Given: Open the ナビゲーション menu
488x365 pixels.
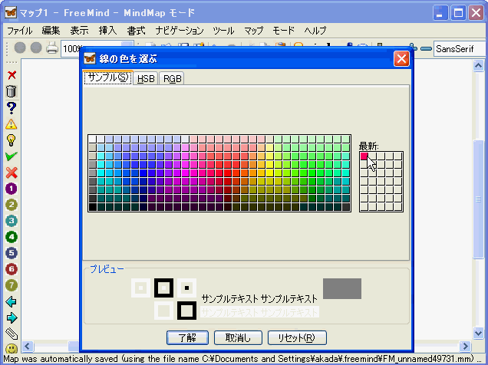Looking at the screenshot, I should pyautogui.click(x=179, y=31).
